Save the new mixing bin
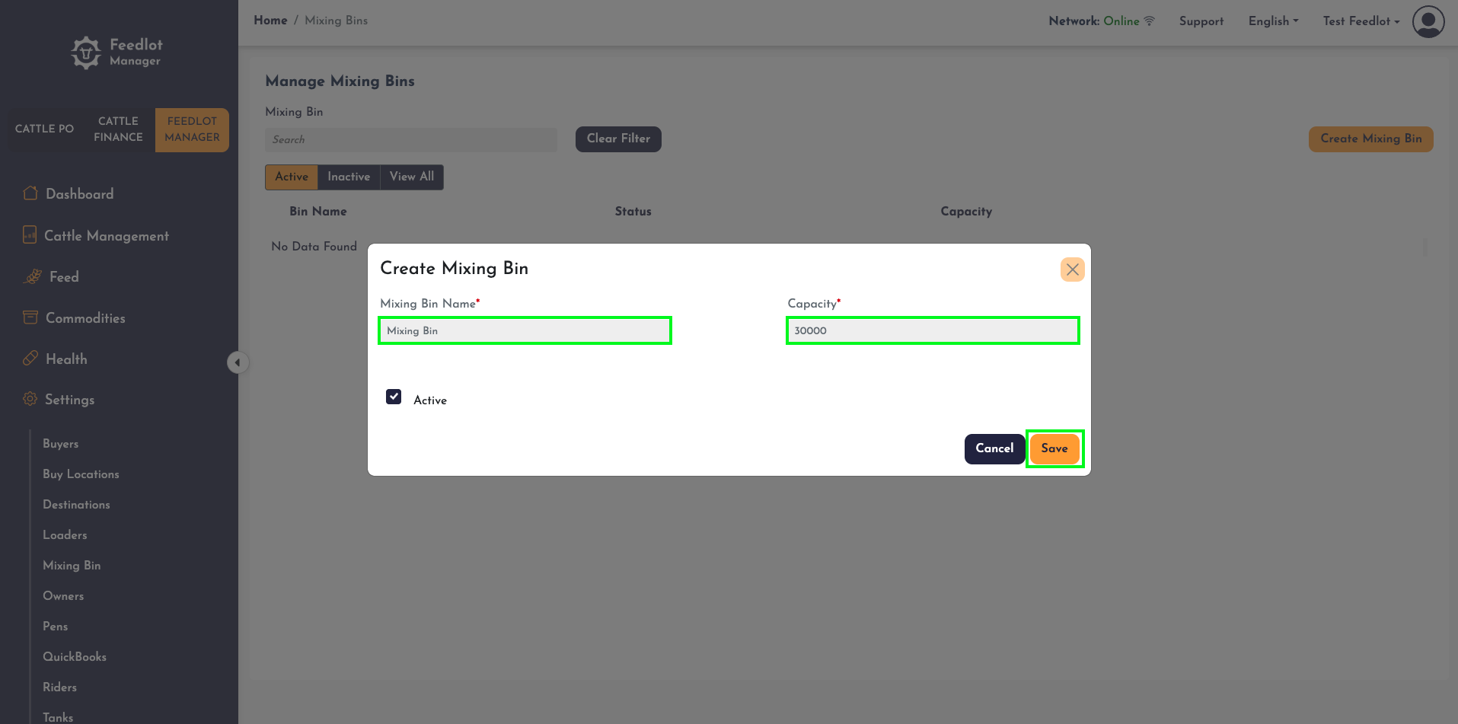The height and width of the screenshot is (724, 1458). point(1054,448)
